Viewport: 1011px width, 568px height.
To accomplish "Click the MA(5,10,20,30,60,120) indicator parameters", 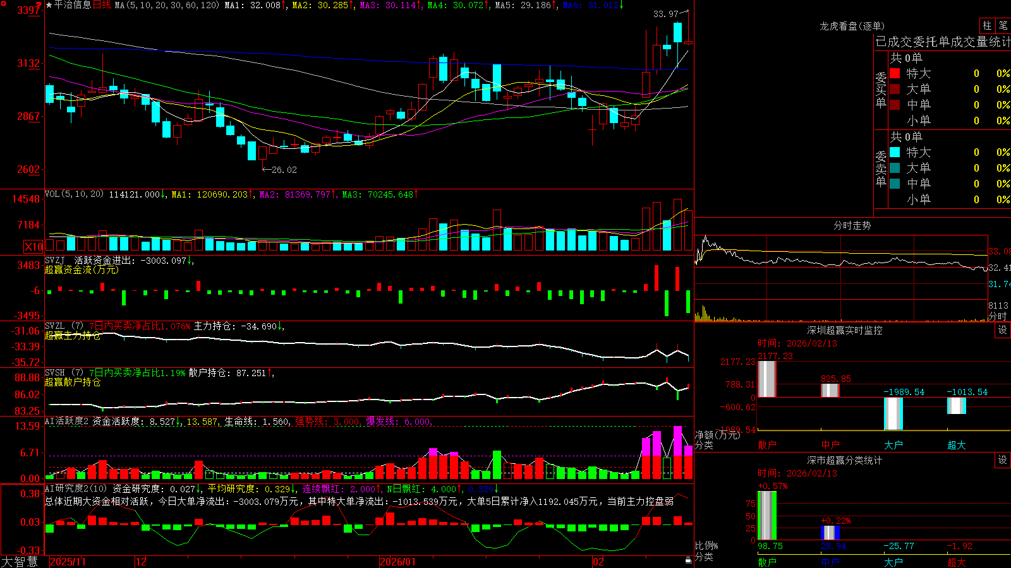I will point(167,5).
